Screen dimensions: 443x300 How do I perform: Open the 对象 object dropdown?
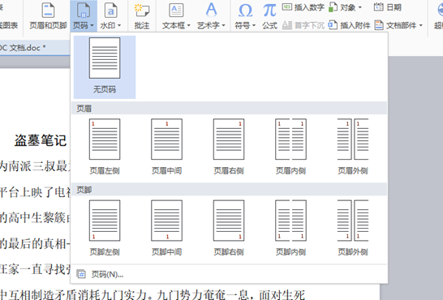[346, 7]
